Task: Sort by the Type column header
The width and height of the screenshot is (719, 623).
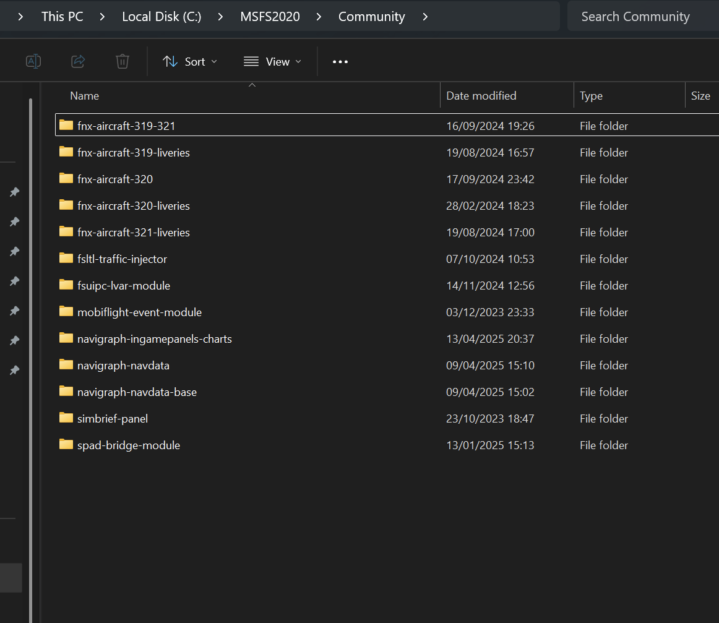Action: (591, 96)
